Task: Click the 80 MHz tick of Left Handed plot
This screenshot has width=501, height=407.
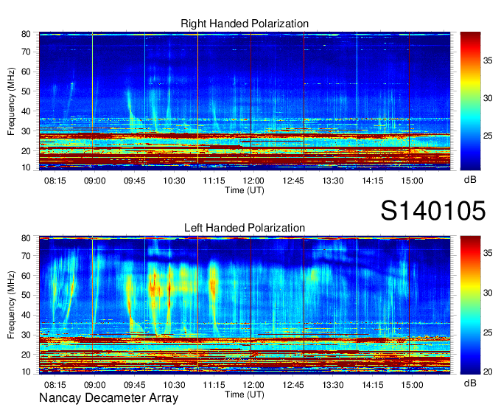Action: pos(26,238)
